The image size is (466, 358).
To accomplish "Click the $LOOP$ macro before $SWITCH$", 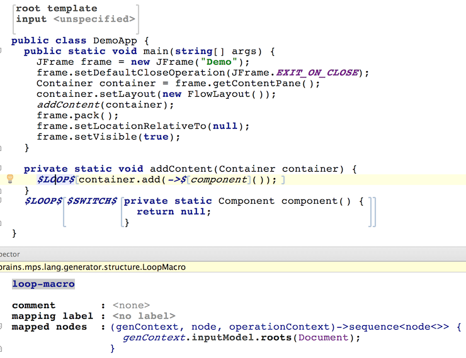I will pyautogui.click(x=43, y=201).
